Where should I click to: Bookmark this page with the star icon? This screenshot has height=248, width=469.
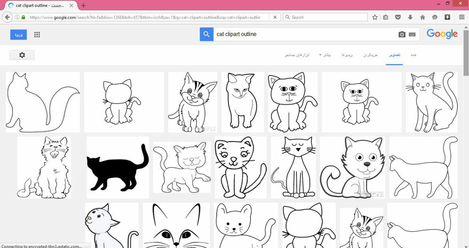click(375, 17)
